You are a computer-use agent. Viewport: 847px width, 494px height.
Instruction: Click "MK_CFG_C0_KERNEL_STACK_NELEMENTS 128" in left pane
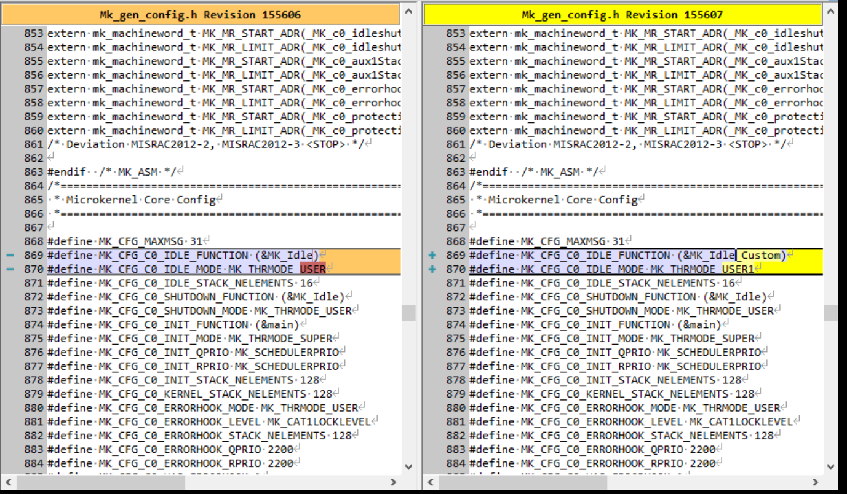point(215,394)
